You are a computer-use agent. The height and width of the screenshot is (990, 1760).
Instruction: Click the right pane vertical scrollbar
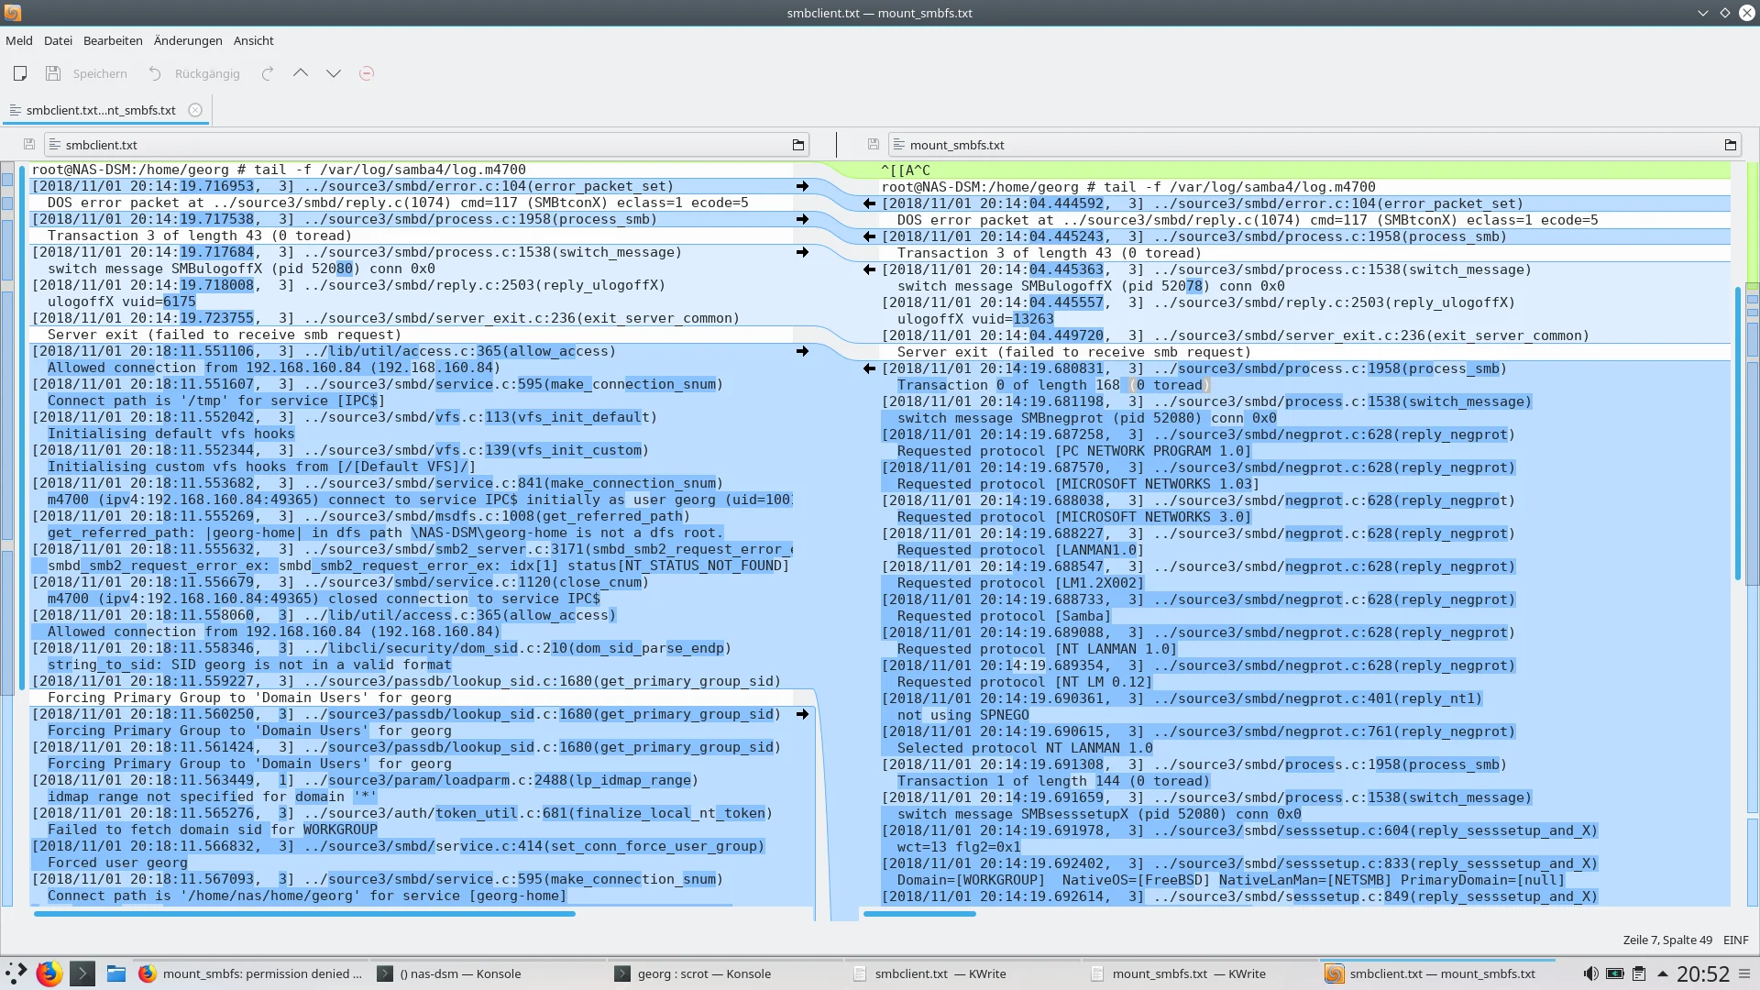[x=1737, y=434]
